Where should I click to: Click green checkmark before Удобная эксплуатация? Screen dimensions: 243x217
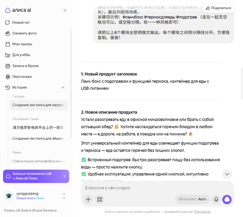click(84, 174)
